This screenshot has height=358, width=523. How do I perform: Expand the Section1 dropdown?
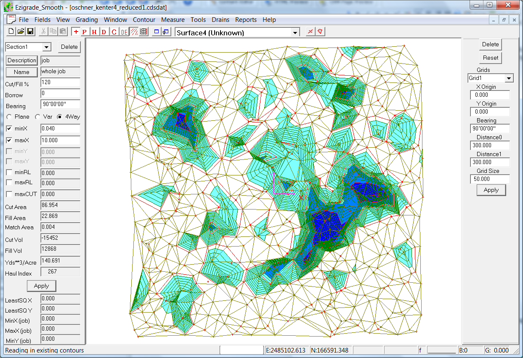47,47
